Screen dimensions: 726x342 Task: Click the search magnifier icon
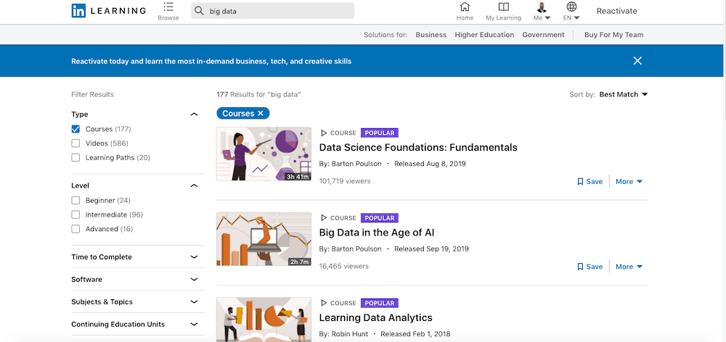coord(199,11)
